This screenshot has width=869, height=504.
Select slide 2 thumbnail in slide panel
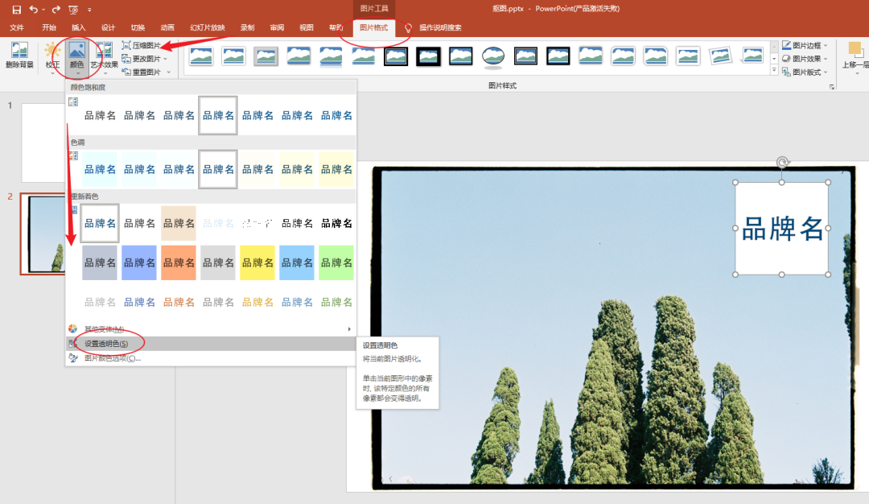[43, 233]
